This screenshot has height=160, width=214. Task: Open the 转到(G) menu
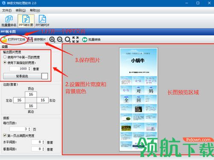21,10
